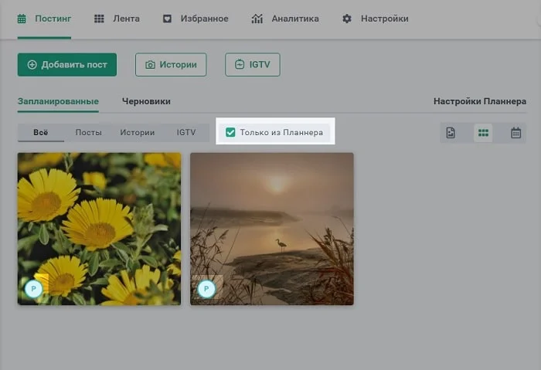Click the grid icon beside Лента

point(99,19)
